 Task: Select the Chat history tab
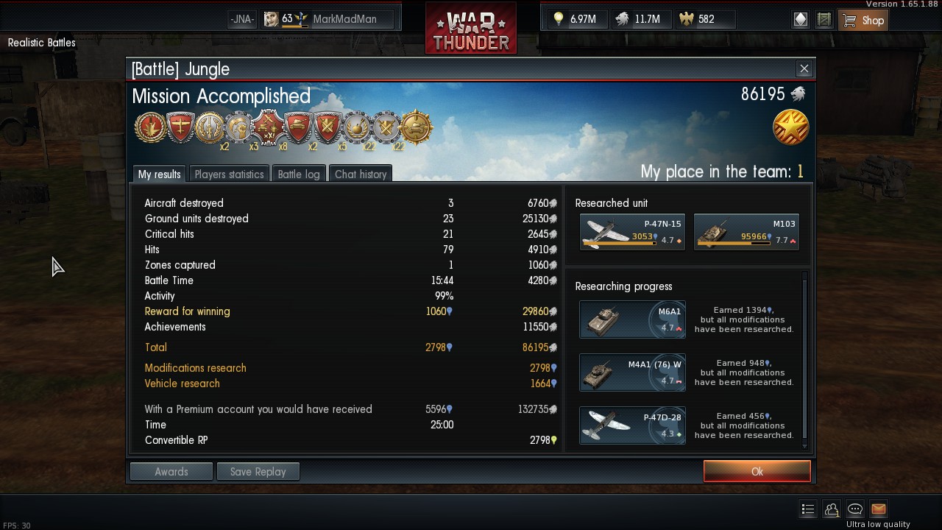click(x=361, y=174)
